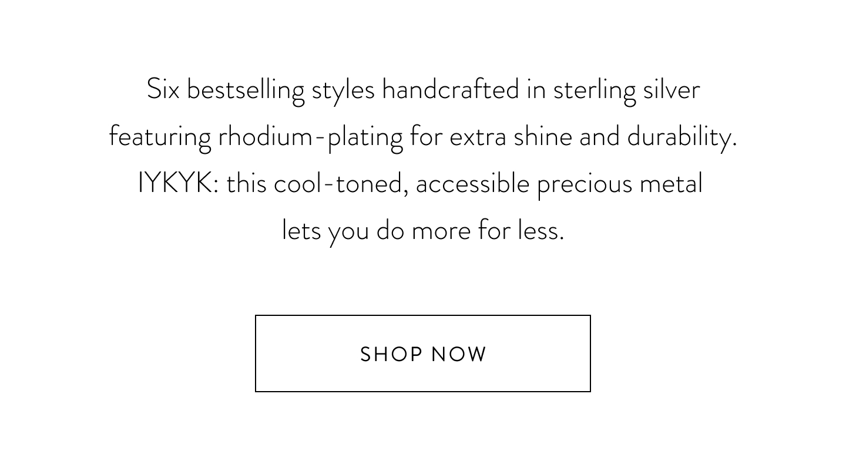
Task: Click the 'lets you do more for less' line
Action: 423,231
